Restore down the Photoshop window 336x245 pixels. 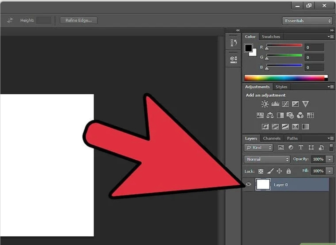309,6
